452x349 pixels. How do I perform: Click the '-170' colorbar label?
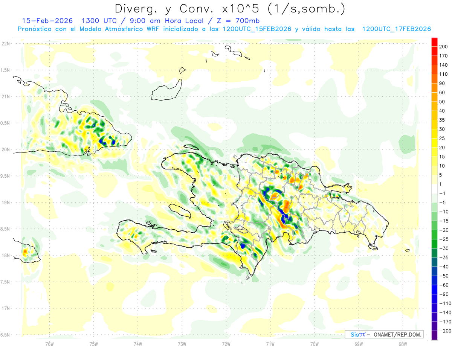coord(446,322)
